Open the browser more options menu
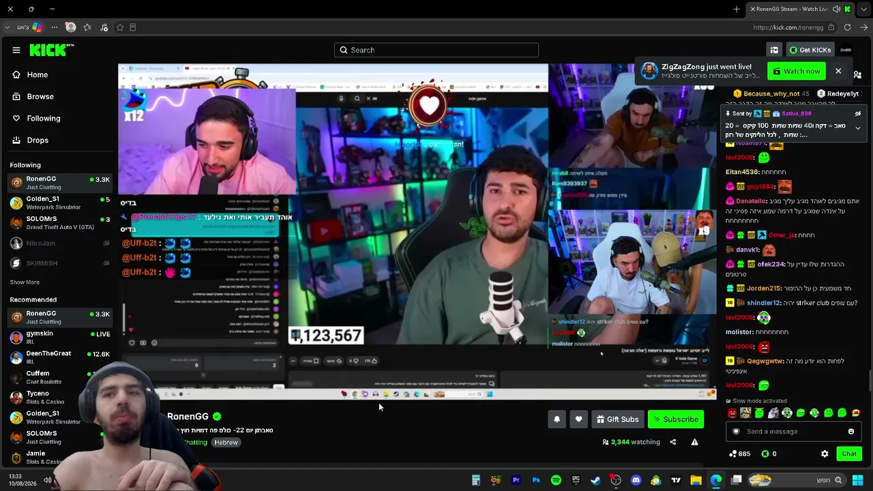This screenshot has height=491, width=873. (x=54, y=27)
